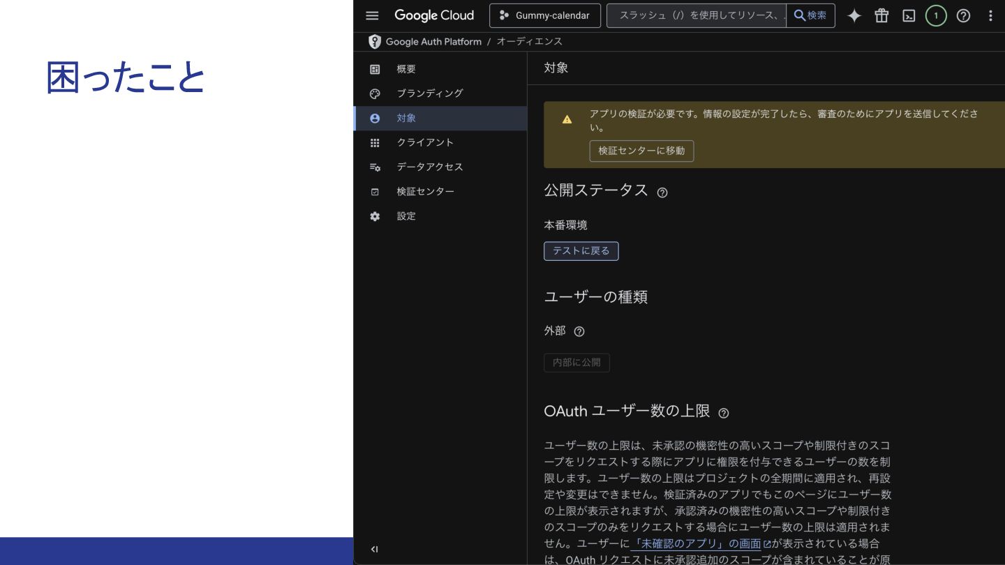Screen dimensions: 1005x565
Task: Select 対象 in the sidebar
Action: tap(440, 119)
